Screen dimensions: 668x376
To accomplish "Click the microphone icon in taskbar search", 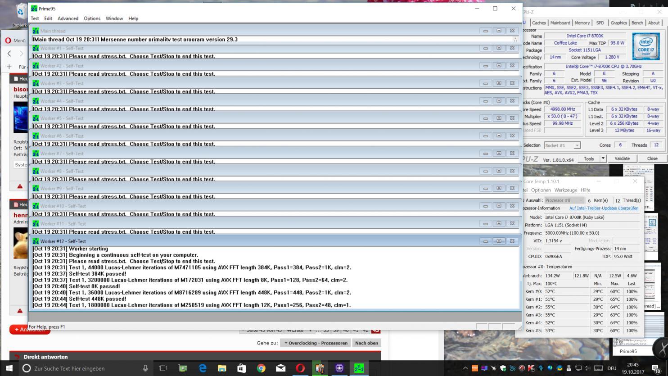I will (145, 368).
